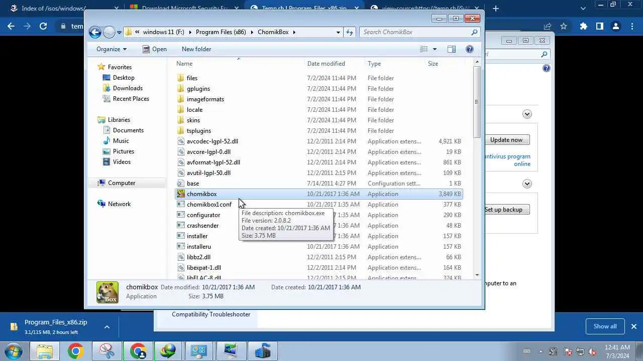Select Libraries in navigation pane
This screenshot has height=361, width=643.
coord(119,120)
